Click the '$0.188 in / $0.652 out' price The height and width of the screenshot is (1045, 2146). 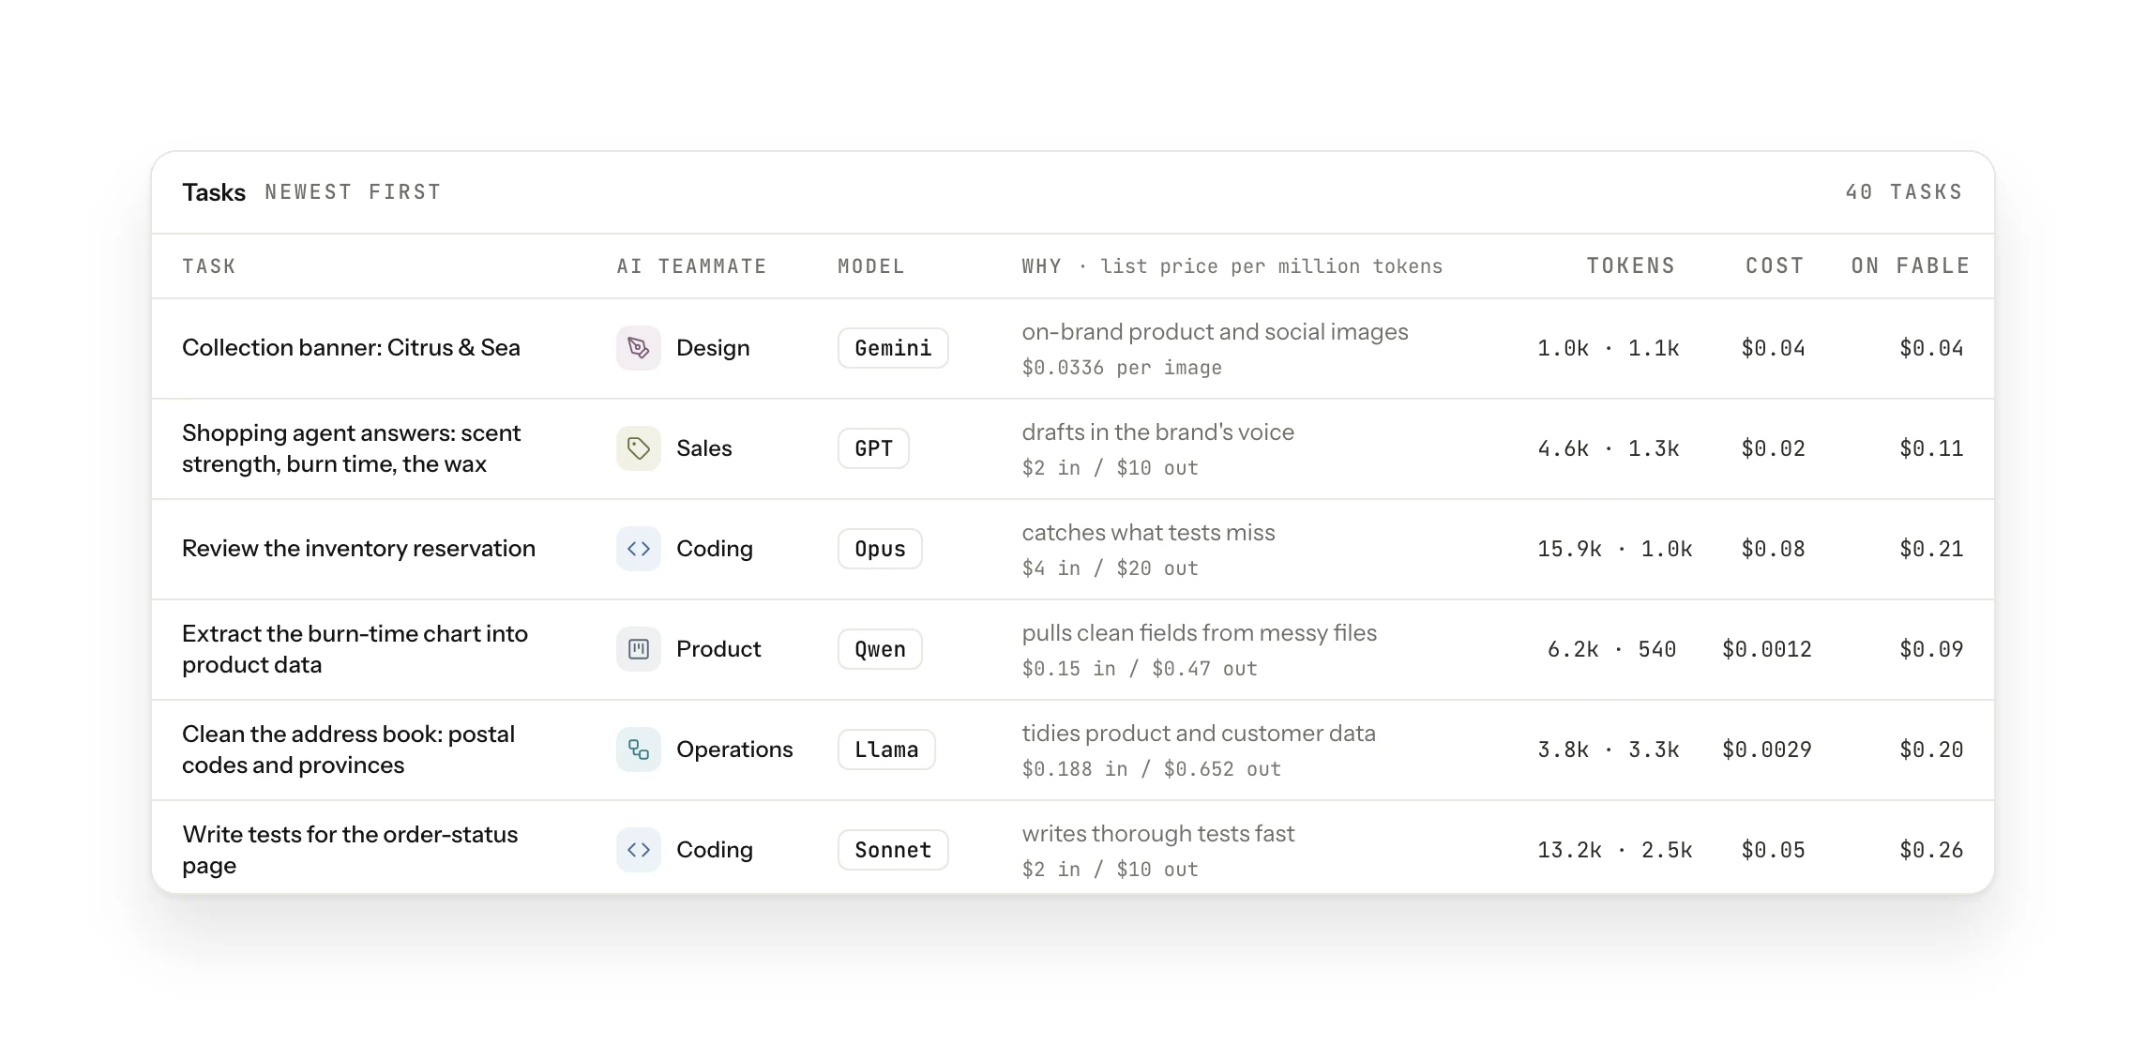coord(1151,769)
